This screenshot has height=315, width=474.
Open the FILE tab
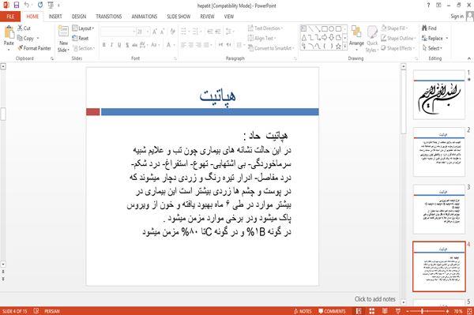coord(10,17)
